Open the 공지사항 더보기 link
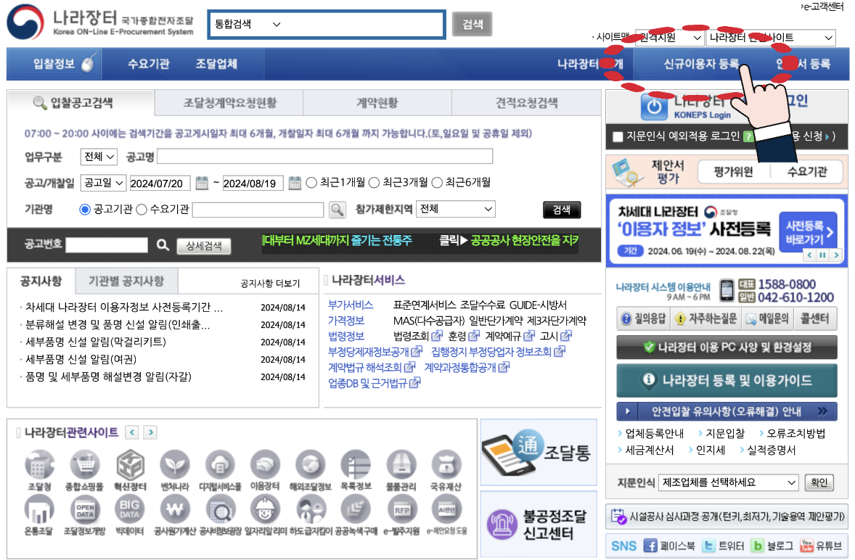This screenshot has width=855, height=560. [x=271, y=284]
